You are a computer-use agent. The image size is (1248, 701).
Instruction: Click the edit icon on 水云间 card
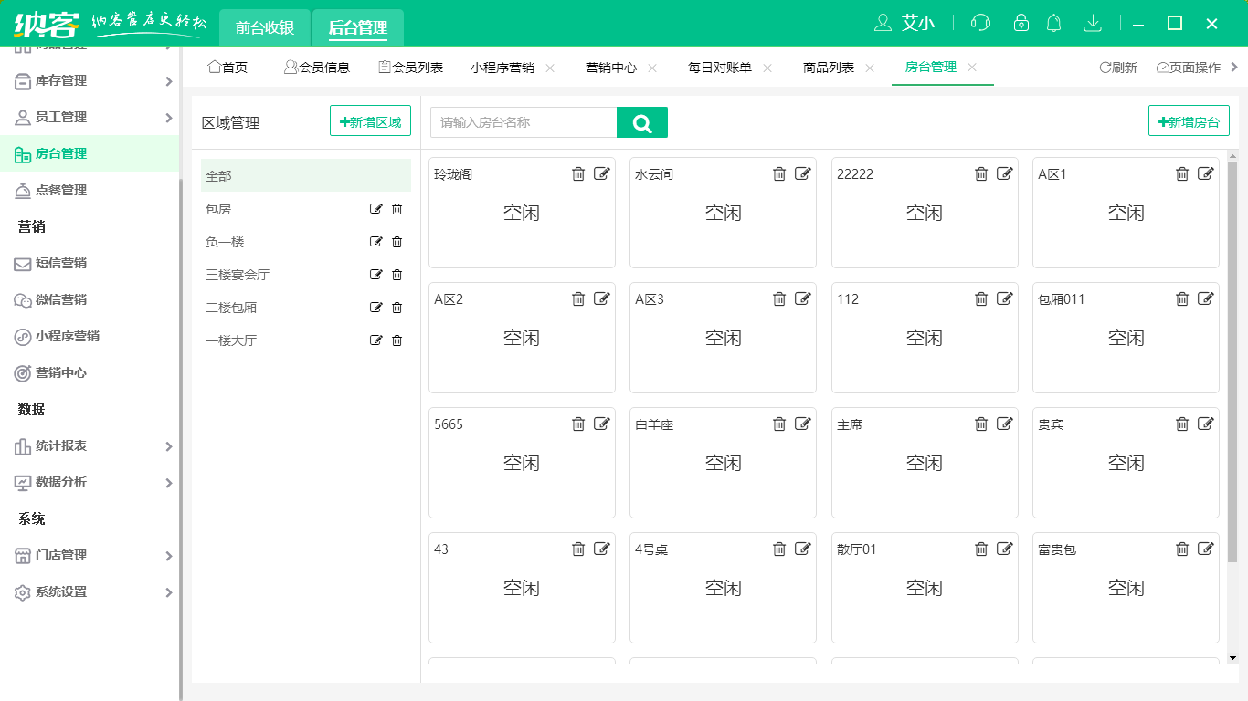[803, 173]
